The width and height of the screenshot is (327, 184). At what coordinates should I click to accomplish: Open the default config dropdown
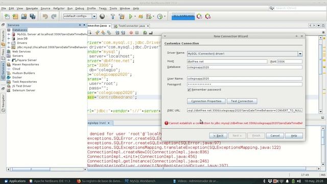(x=94, y=16)
